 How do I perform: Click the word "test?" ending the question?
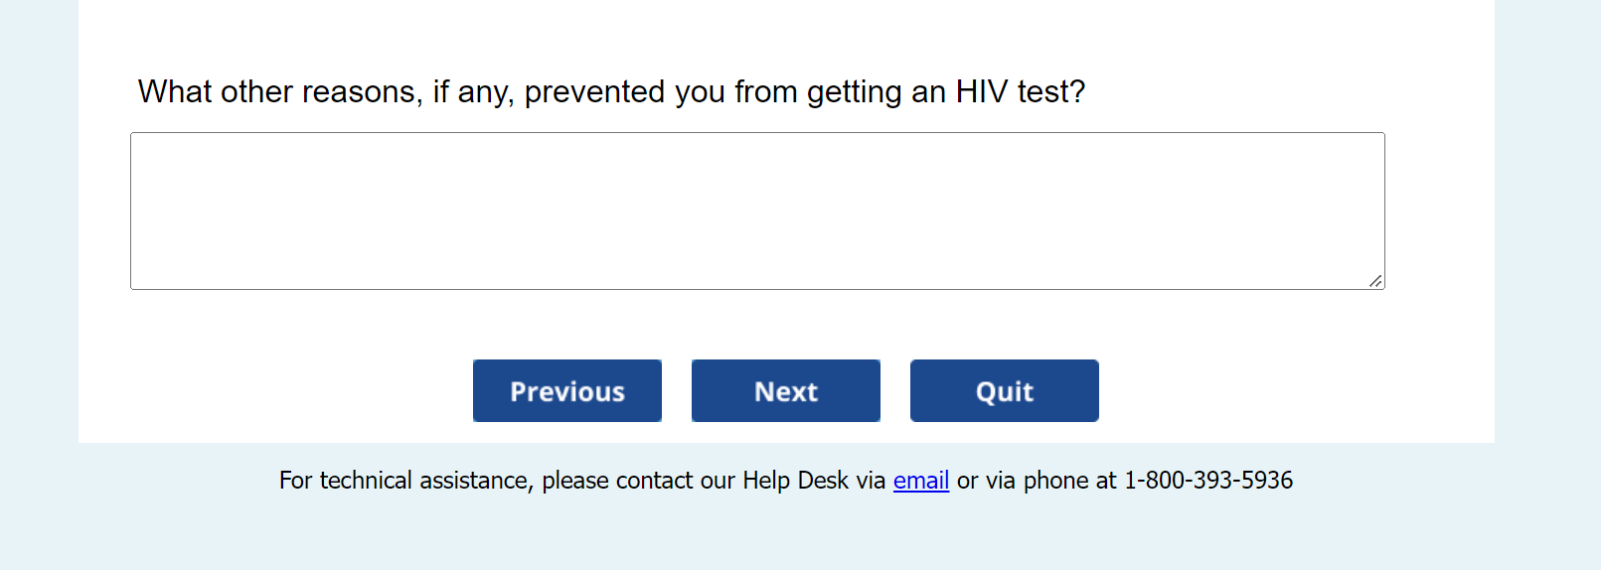[1050, 91]
